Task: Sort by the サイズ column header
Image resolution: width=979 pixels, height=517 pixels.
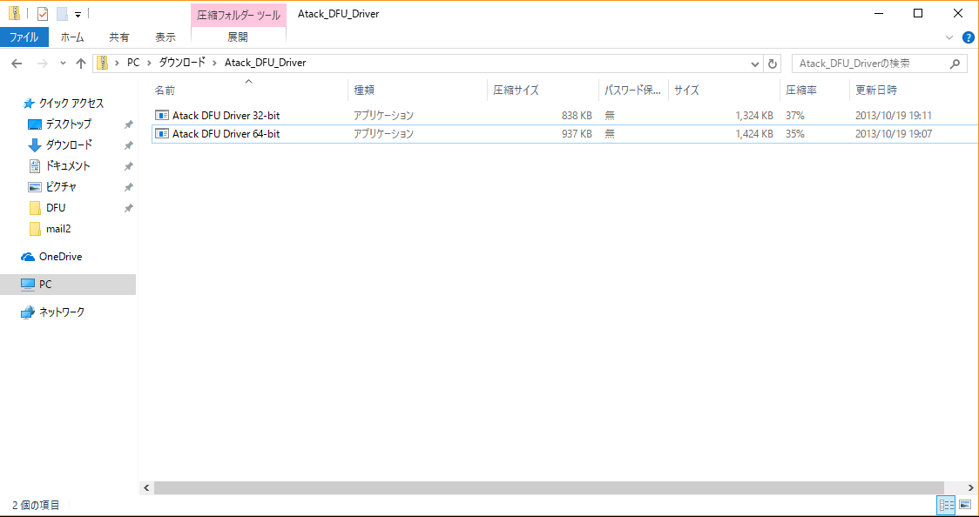Action: [x=724, y=91]
